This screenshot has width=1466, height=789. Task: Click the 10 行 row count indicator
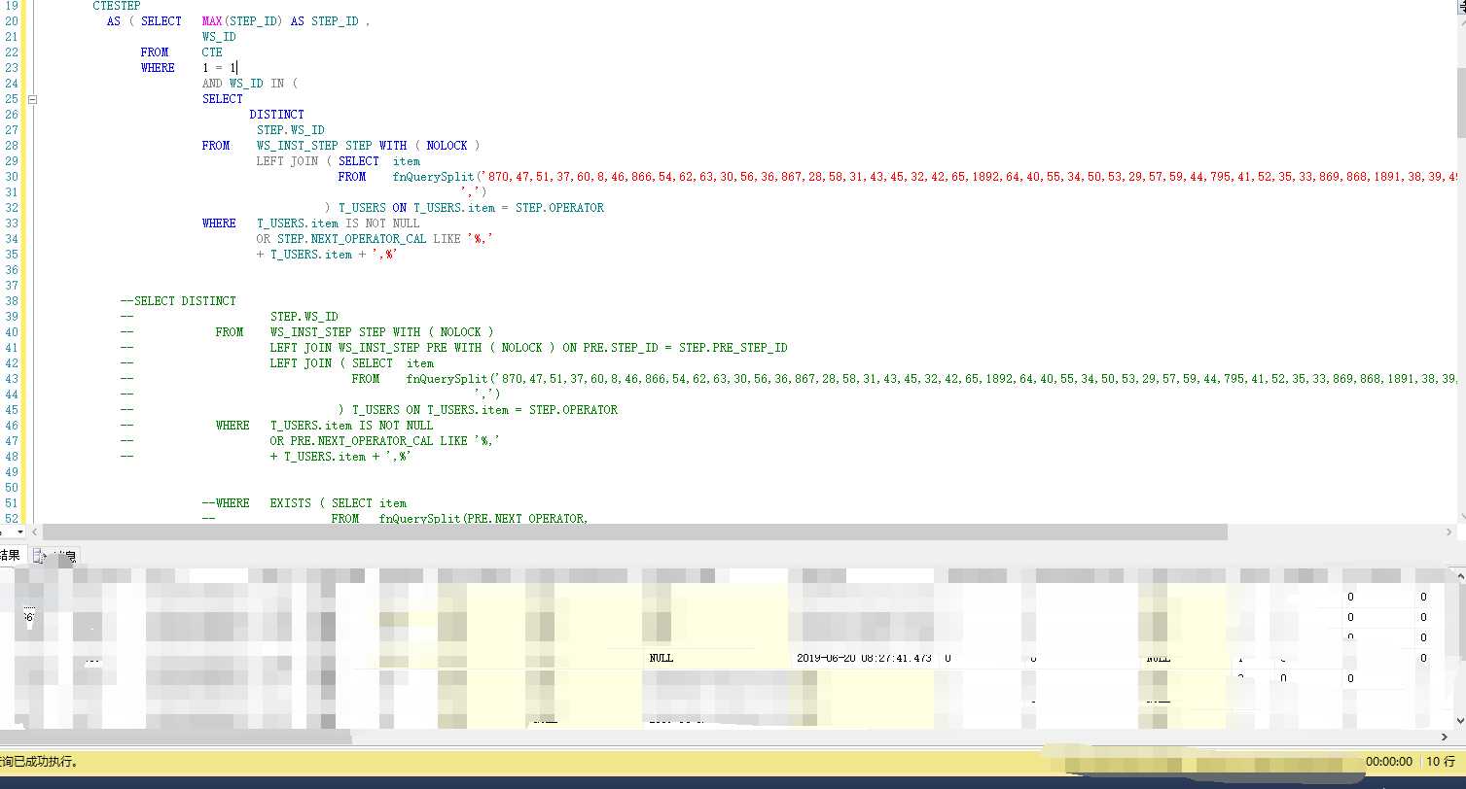1441,762
